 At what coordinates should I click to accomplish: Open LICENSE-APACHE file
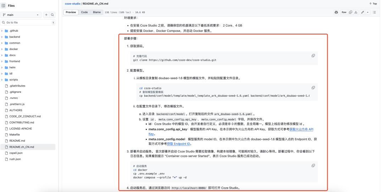pos(21,129)
